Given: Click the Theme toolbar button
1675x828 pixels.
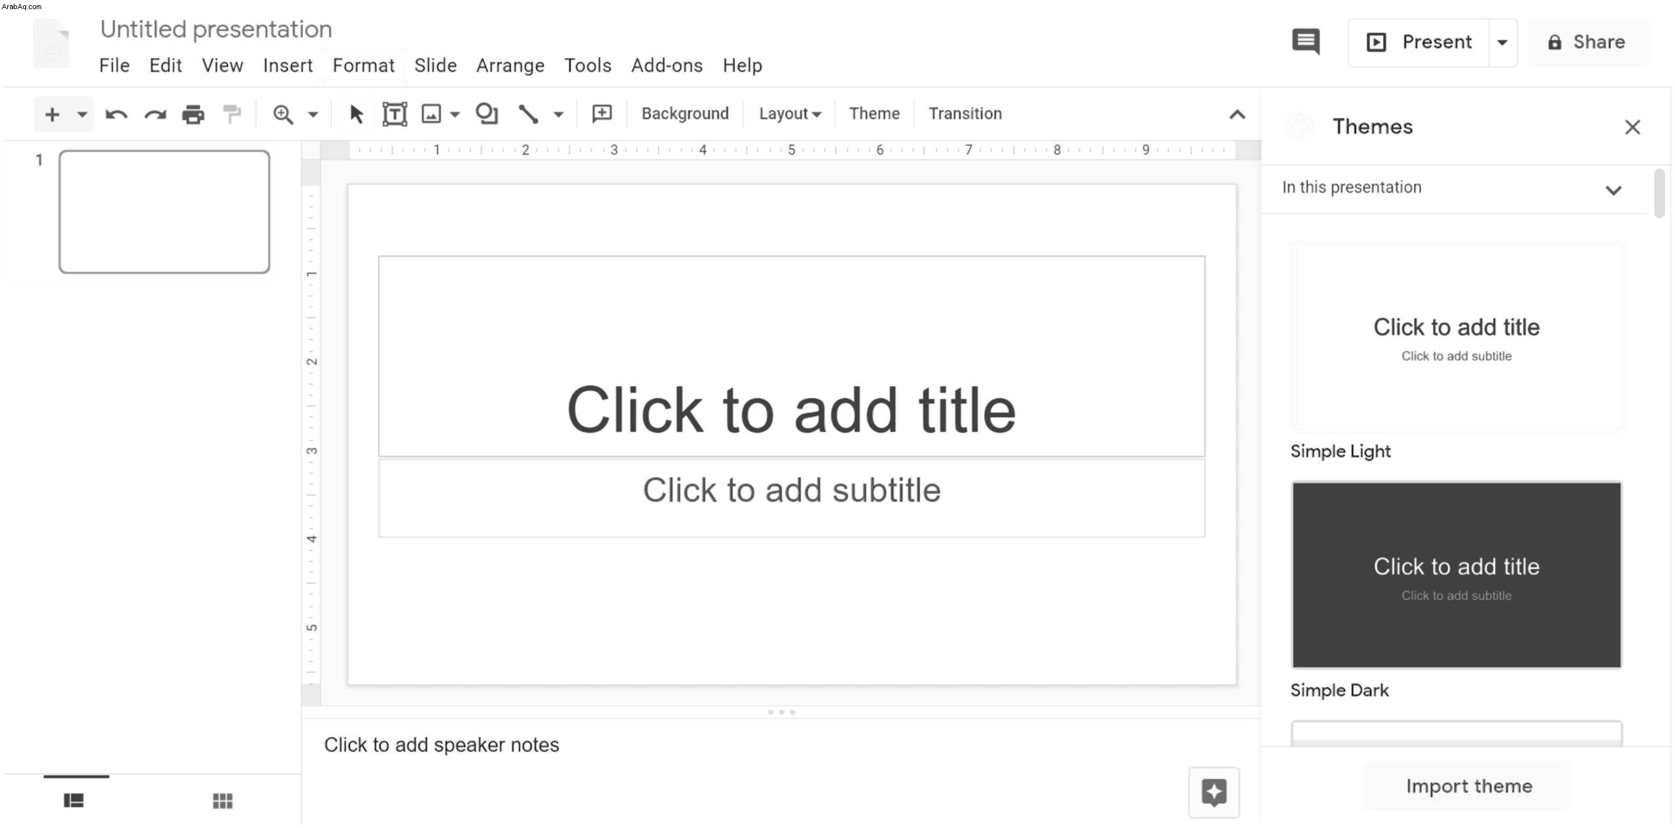Looking at the screenshot, I should tap(874, 114).
